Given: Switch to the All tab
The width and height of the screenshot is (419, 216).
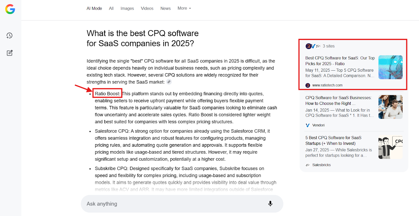Looking at the screenshot, I should [111, 8].
